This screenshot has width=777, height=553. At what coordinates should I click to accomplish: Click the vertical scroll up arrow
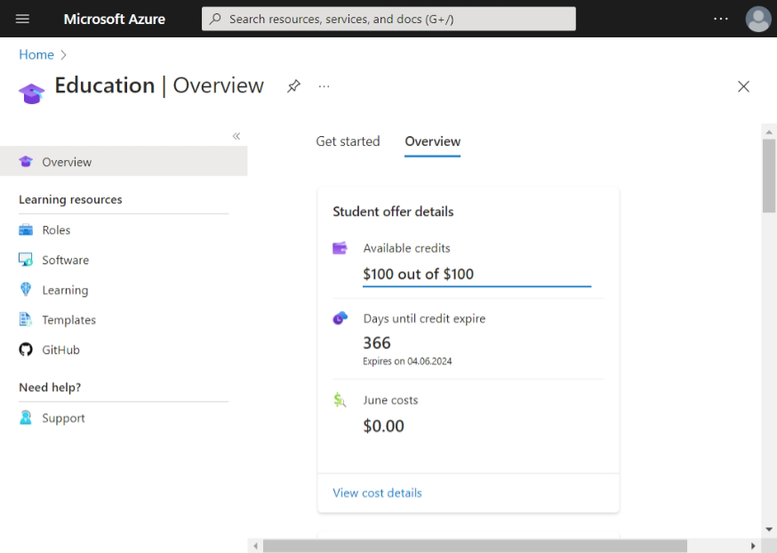769,132
